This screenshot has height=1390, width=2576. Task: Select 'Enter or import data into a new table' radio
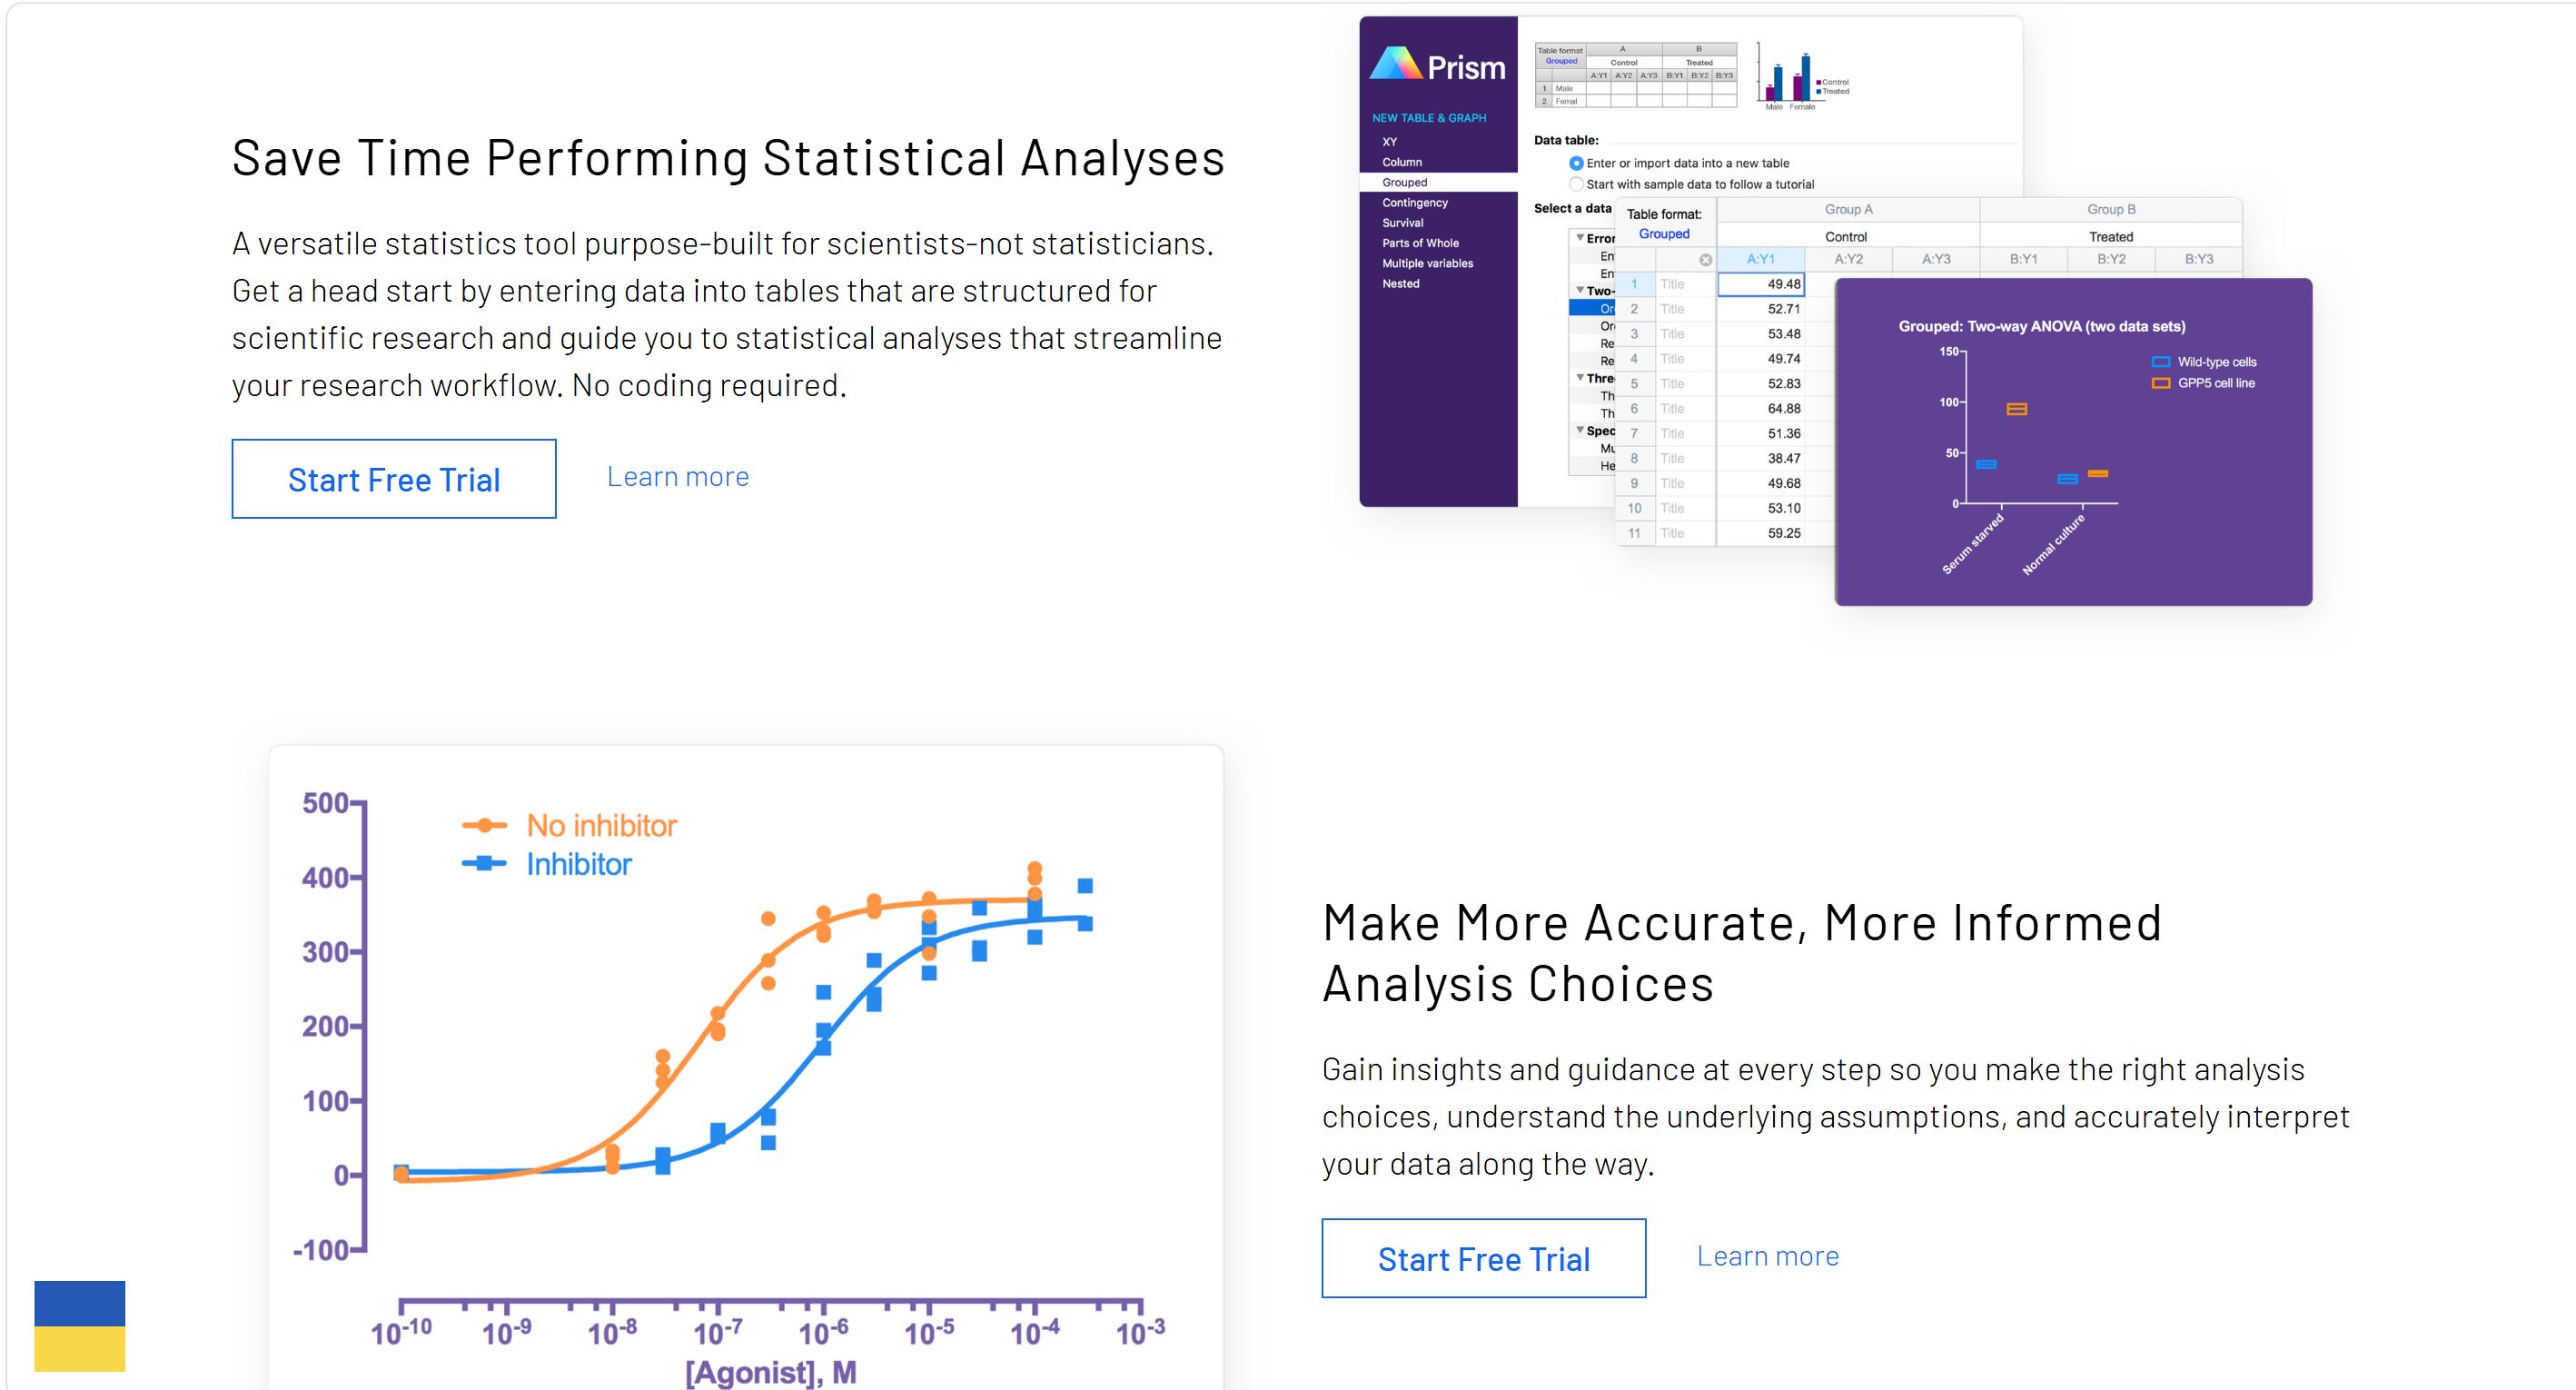point(1576,163)
